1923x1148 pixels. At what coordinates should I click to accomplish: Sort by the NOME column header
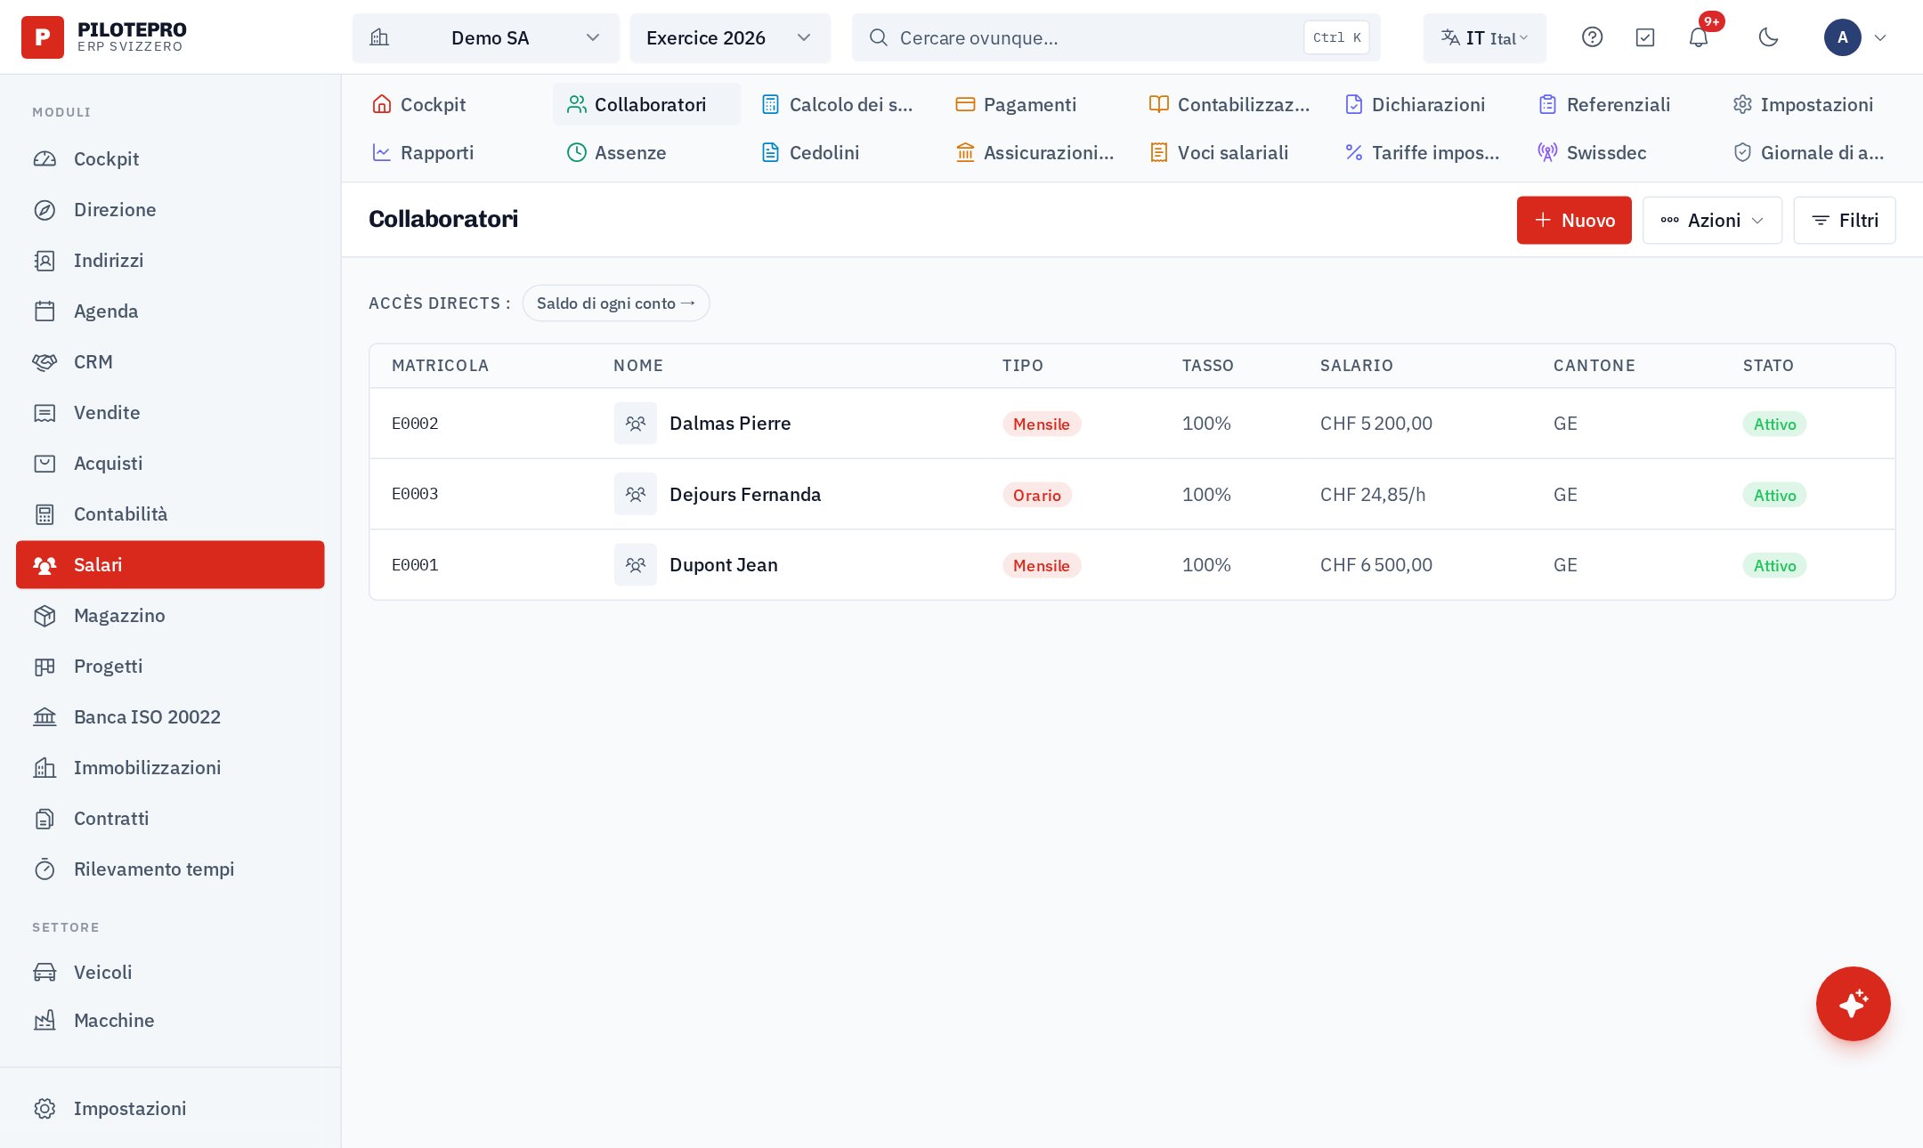coord(637,365)
